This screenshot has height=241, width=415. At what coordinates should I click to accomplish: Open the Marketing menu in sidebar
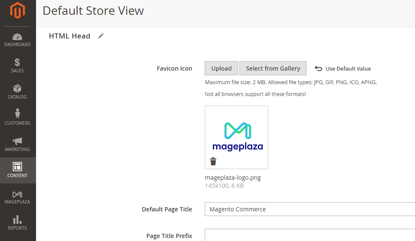tap(17, 144)
